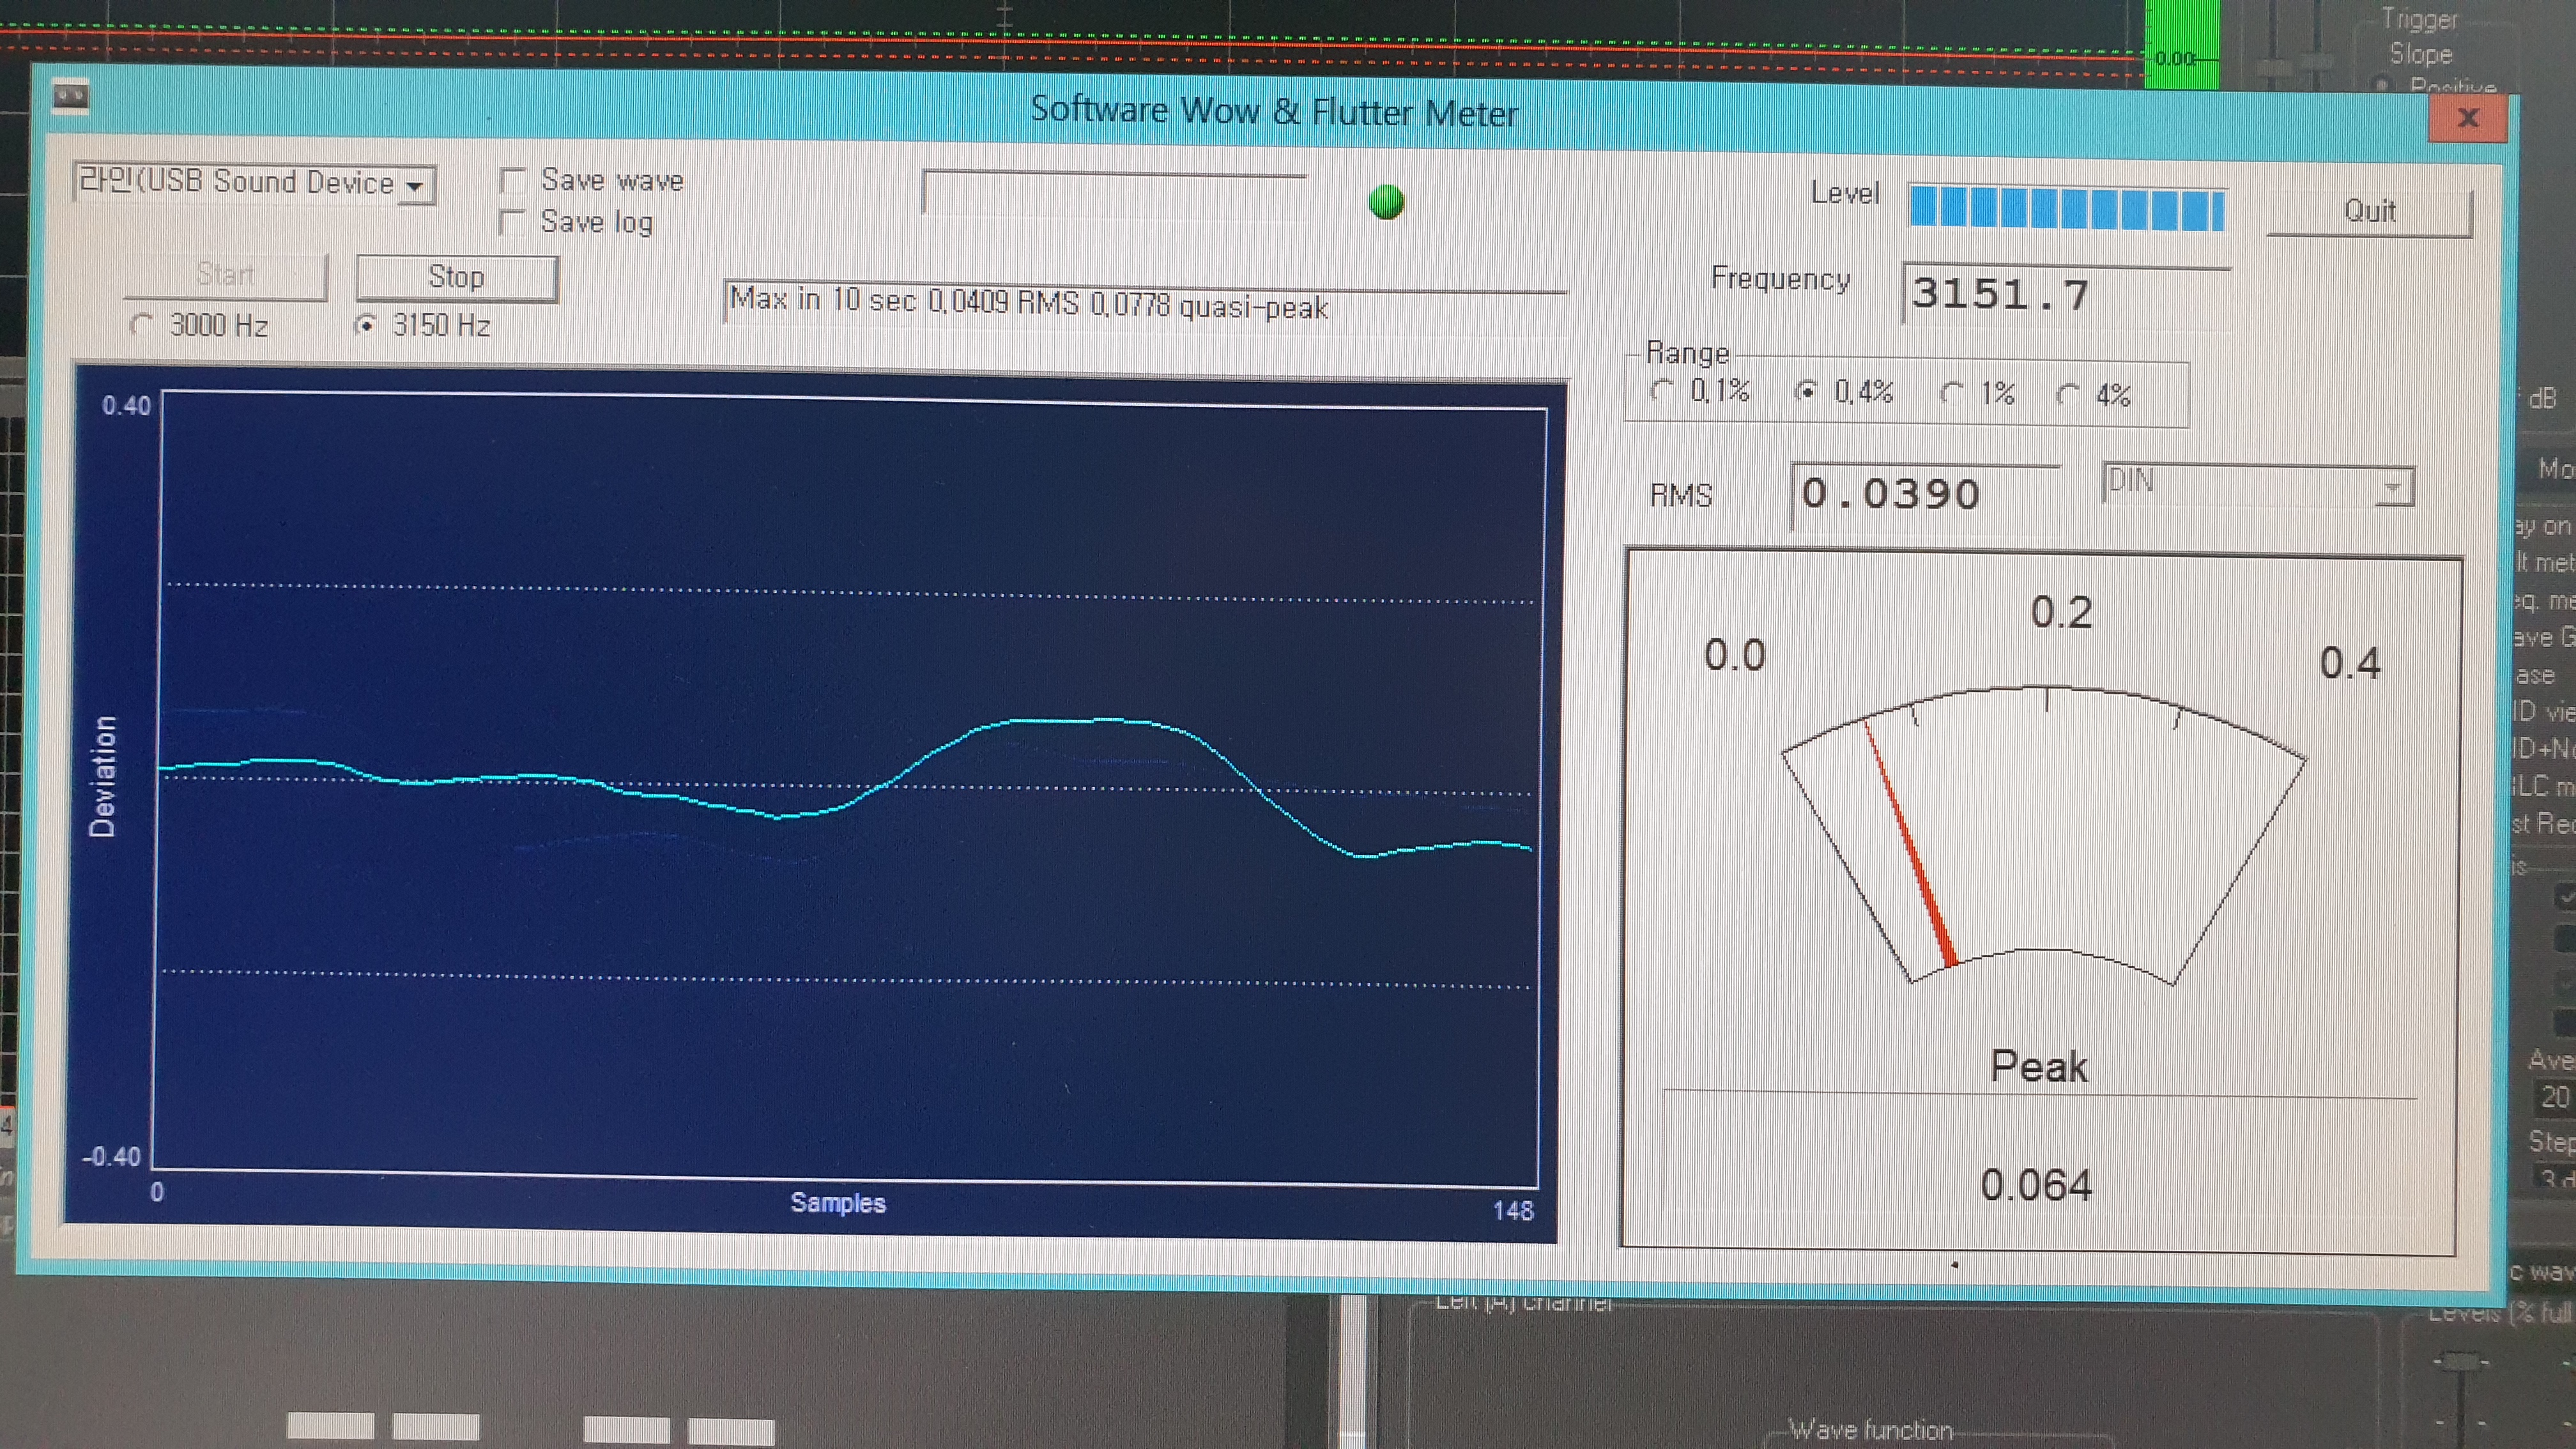Click the grayed Start button
The height and width of the screenshot is (1449, 2576).
click(225, 275)
